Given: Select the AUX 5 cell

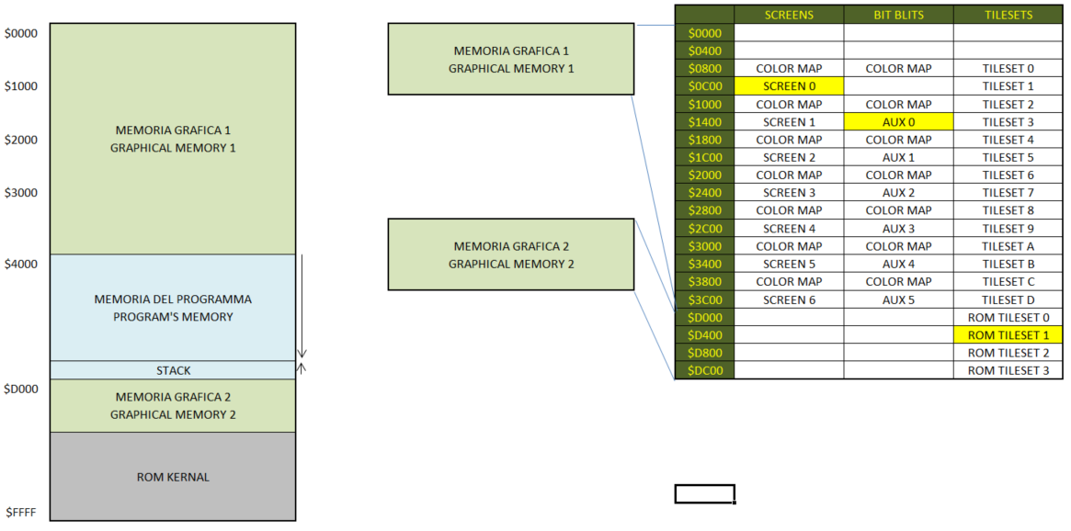Looking at the screenshot, I should pos(898,299).
